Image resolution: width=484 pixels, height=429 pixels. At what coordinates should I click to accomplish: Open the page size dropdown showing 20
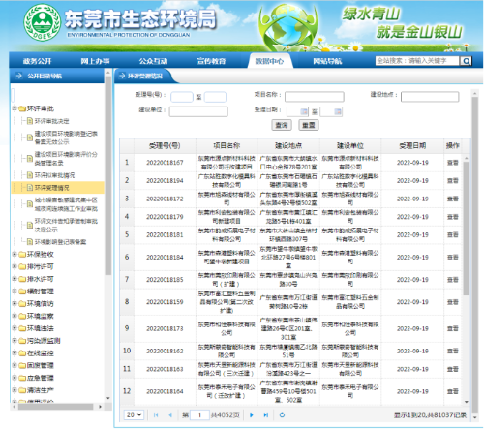coord(134,414)
